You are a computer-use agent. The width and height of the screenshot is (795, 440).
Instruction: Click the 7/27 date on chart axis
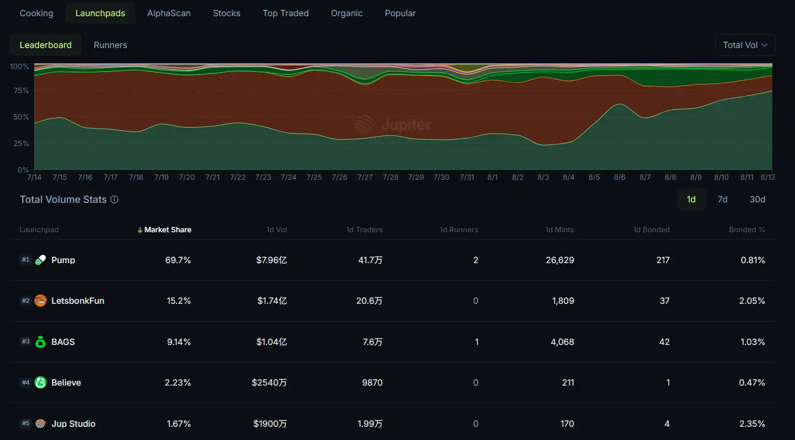point(365,177)
